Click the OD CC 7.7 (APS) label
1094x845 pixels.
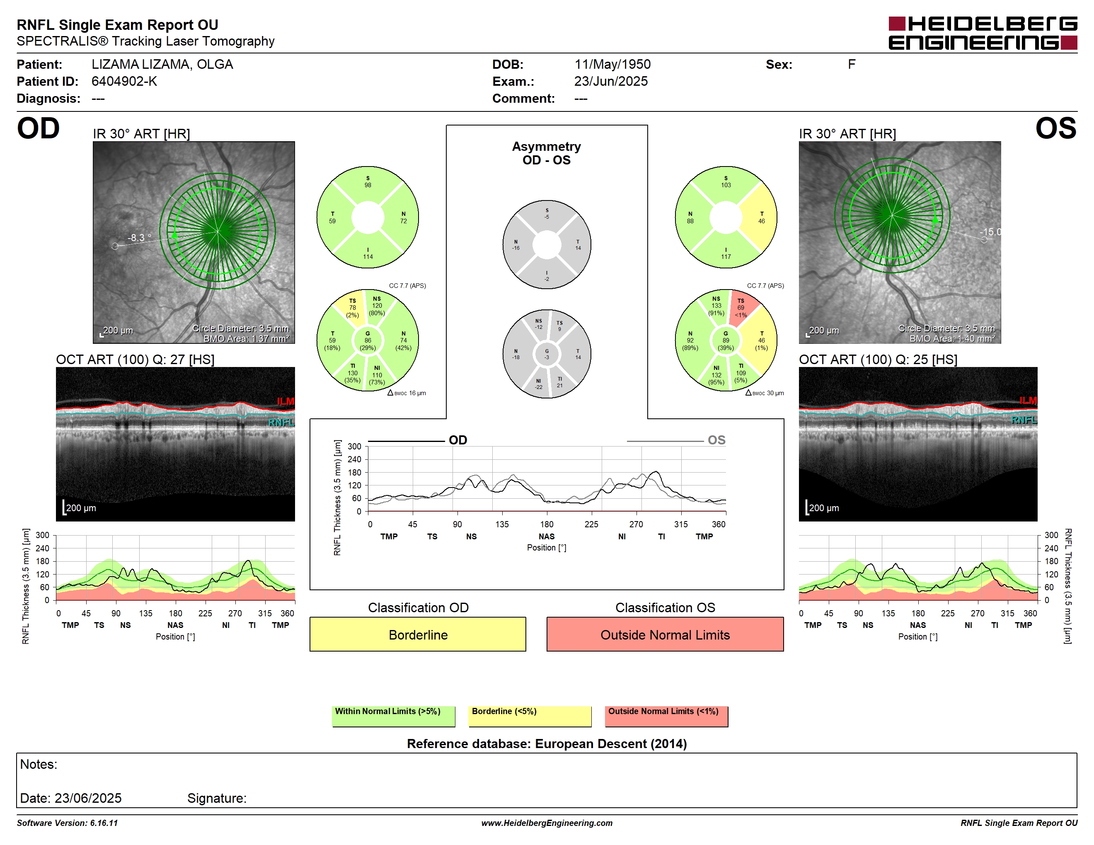pos(407,286)
